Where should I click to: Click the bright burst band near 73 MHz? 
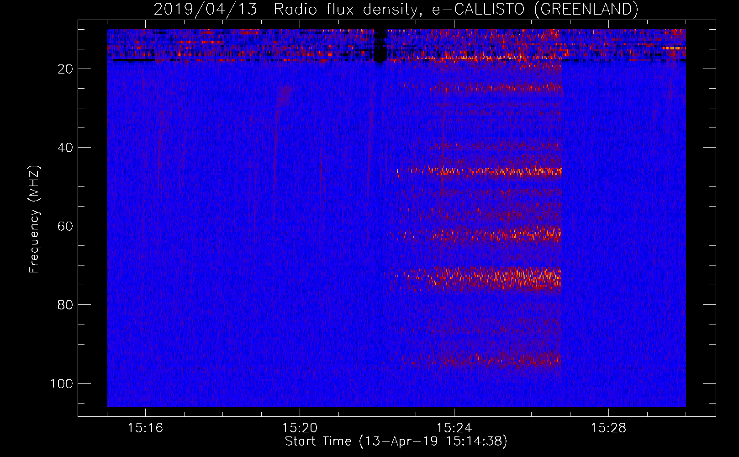coord(473,278)
